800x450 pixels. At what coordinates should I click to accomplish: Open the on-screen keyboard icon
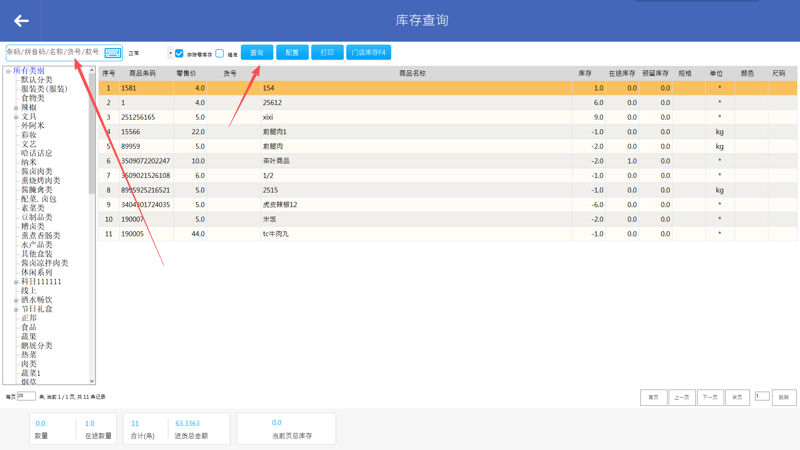coord(112,53)
